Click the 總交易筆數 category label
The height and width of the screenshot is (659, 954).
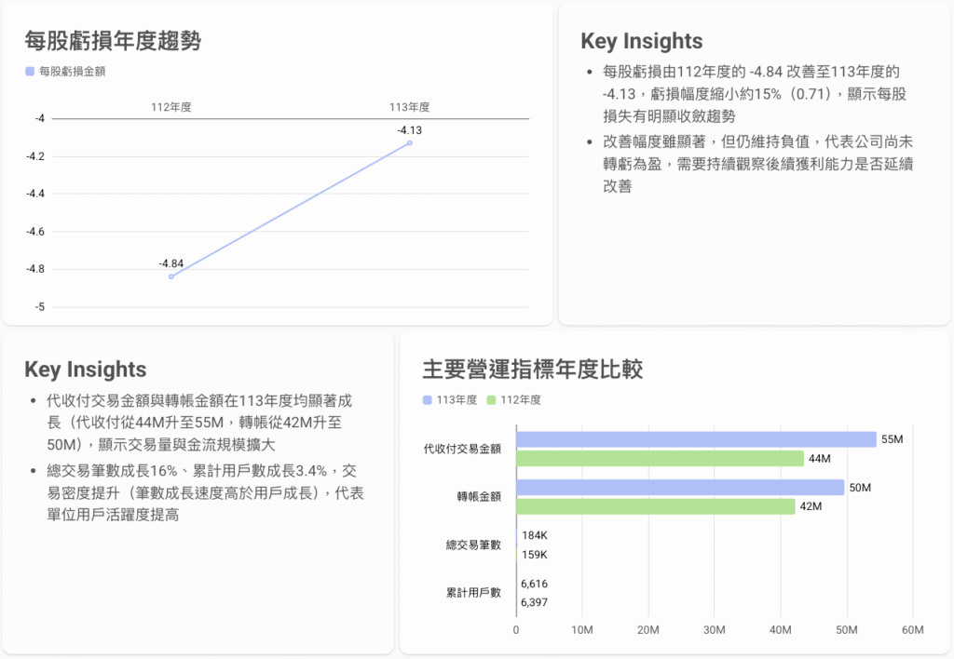tap(473, 545)
